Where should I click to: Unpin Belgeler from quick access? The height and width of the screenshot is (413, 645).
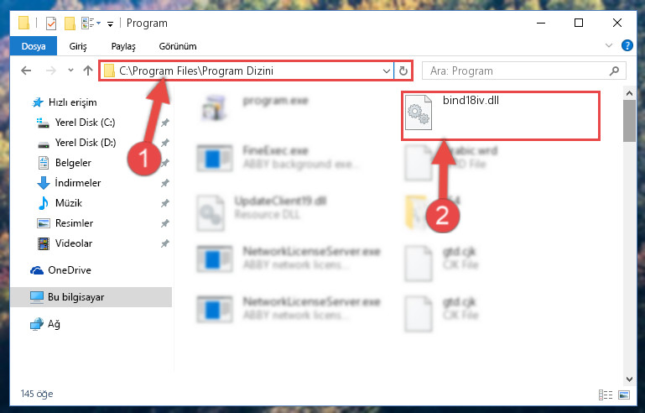point(165,163)
